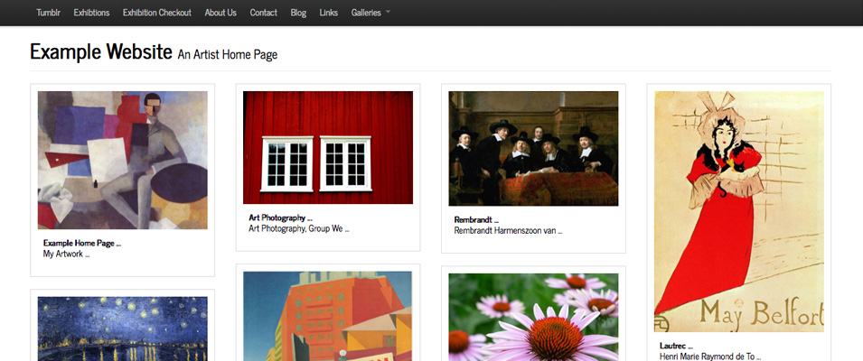Open the Tumblr nav link
Screen dimensions: 863x361
coord(48,13)
